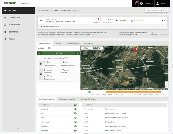Go to the previous day arrow
The image size is (173, 134).
[40, 53]
